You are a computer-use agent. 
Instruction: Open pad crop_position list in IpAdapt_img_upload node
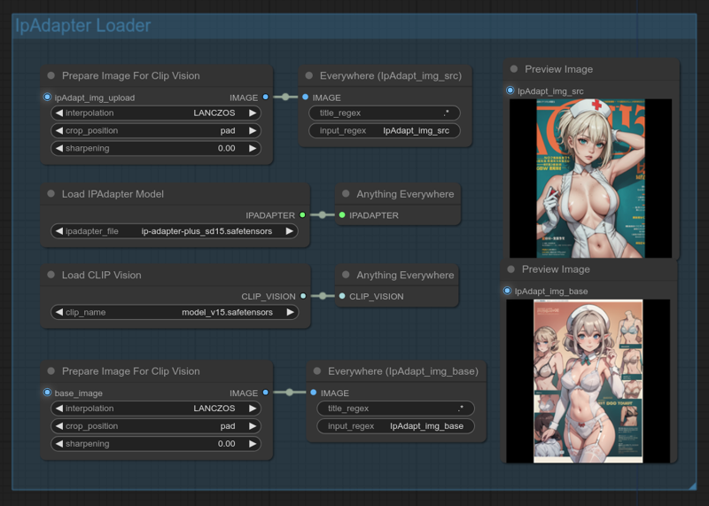pos(156,130)
